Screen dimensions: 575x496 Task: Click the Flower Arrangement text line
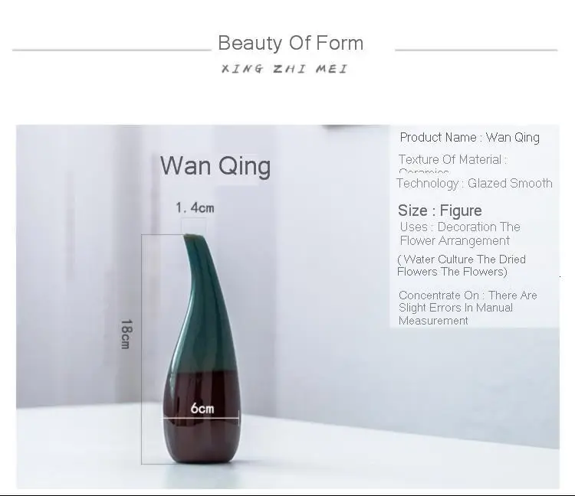[x=455, y=241]
